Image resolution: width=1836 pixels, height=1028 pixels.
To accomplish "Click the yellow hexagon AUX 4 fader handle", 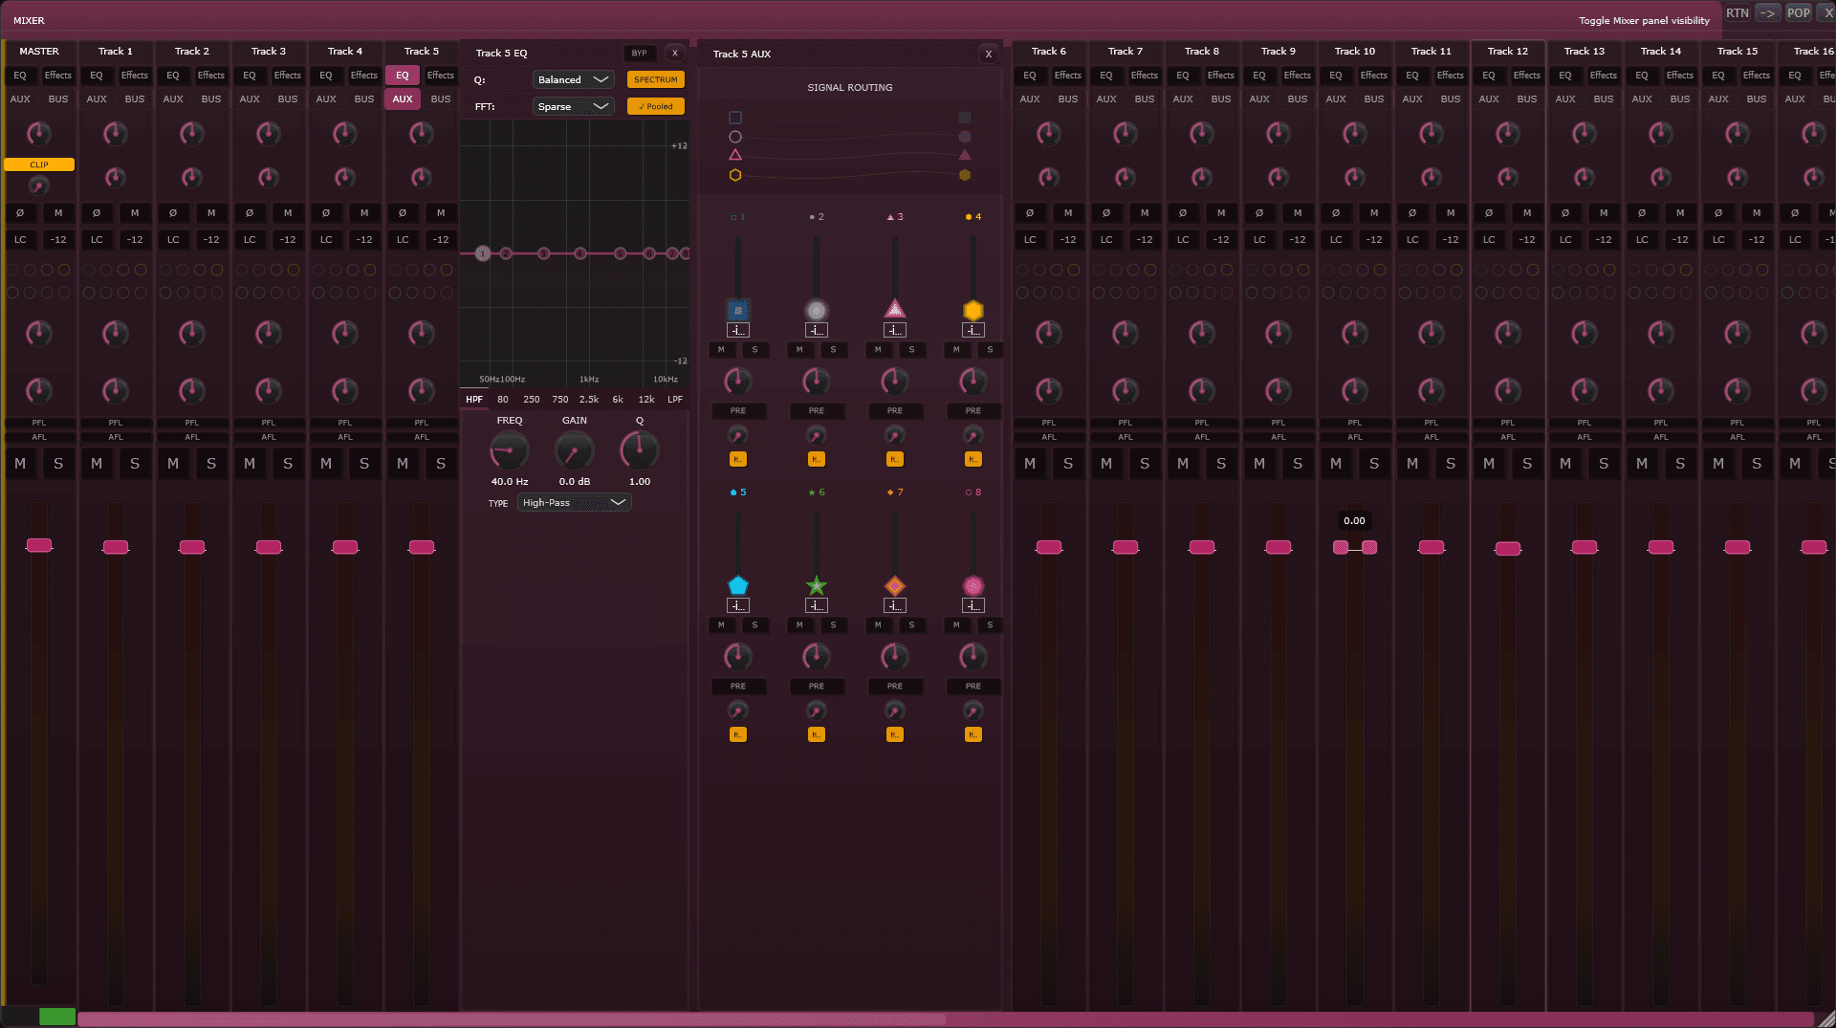I will (x=973, y=310).
